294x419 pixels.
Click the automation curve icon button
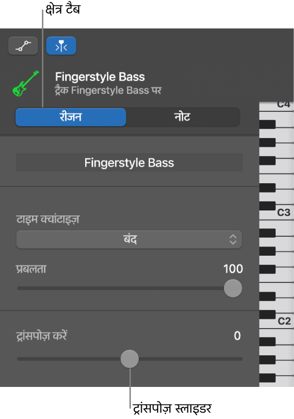[x=23, y=47]
